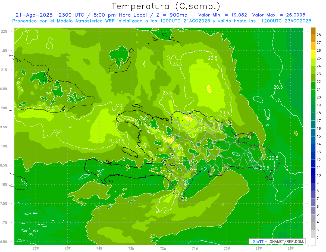The height and width of the screenshot is (252, 326).
Task: Click legend value "21"
Action: (319, 89)
